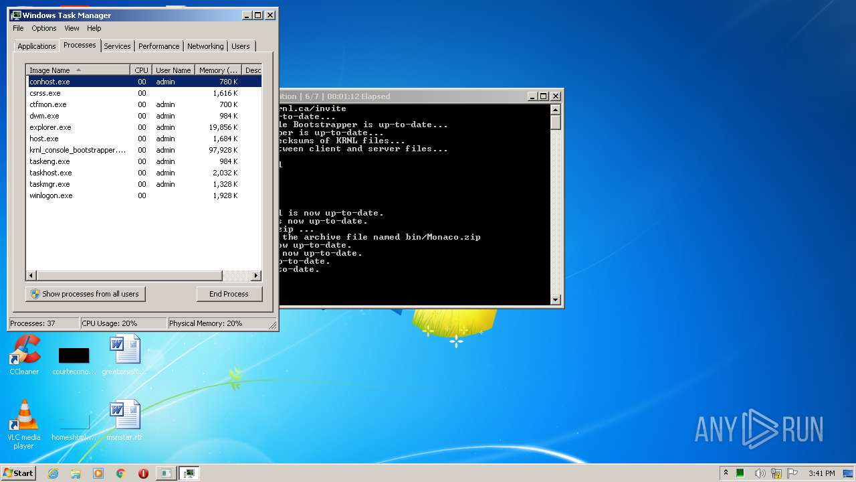Select the taskeng.exe process

coord(144,161)
